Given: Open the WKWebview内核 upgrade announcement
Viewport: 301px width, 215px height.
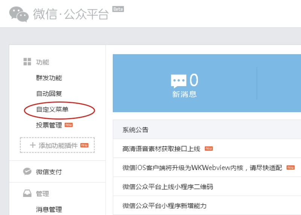Looking at the screenshot, I should pos(202,167).
